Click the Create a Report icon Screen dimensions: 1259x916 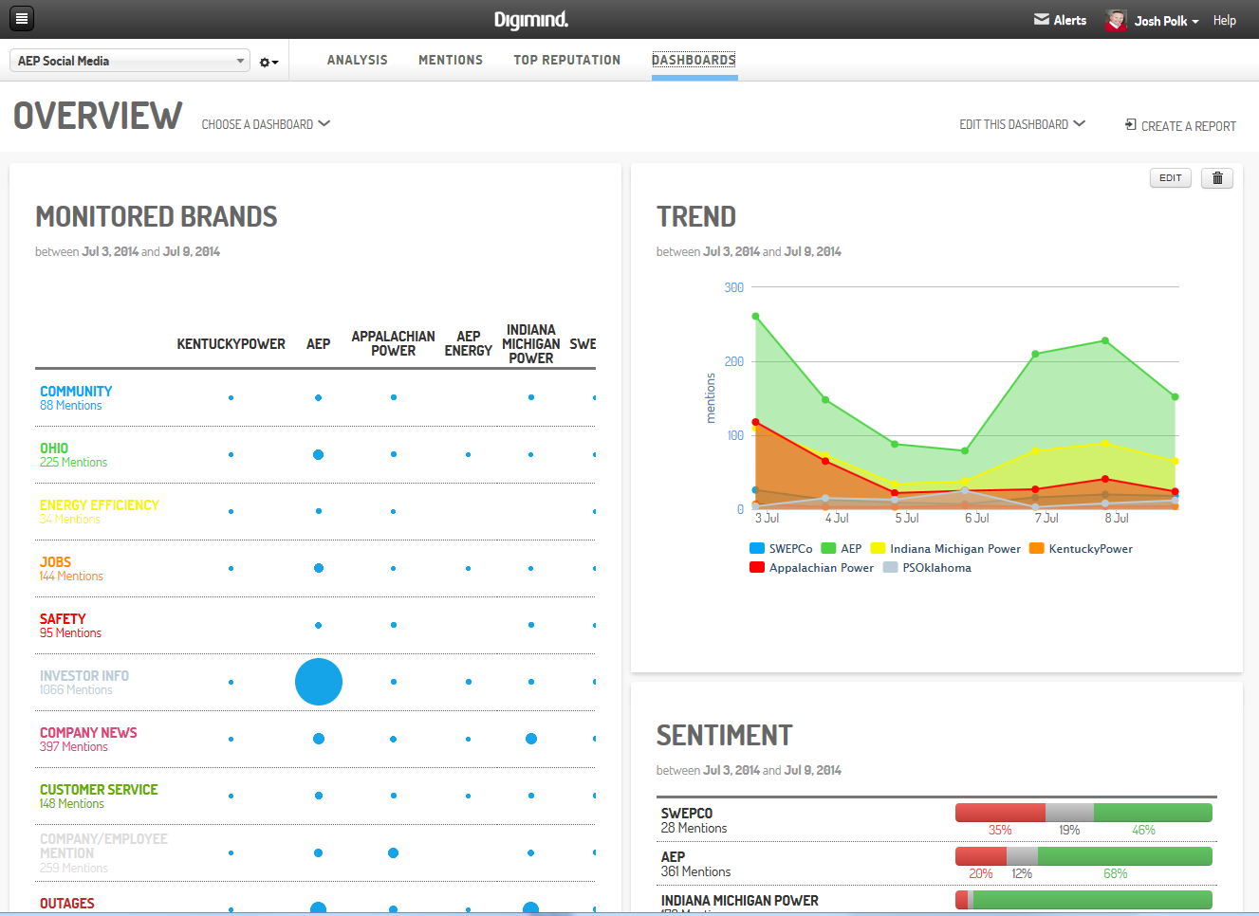(x=1129, y=125)
